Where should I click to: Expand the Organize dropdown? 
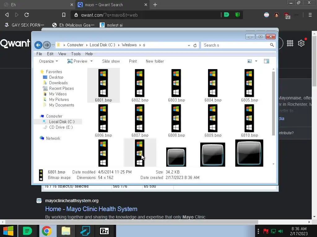(48, 61)
